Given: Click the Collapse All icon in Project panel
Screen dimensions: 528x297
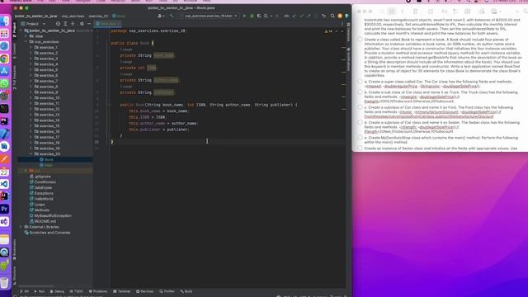Looking at the screenshot, I should pyautogui.click(x=73, y=24).
